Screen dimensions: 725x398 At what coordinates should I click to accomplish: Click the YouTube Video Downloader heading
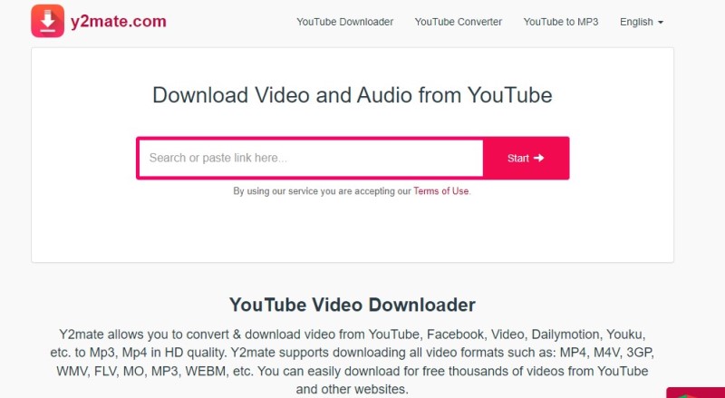point(353,305)
